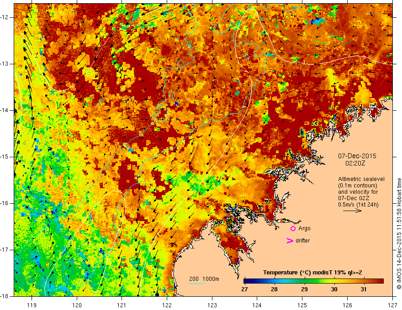Image resolution: width=402 pixels, height=310 pixels.
Task: Click the text 0.5m/s (1kt 24h)
Action: coord(358,205)
